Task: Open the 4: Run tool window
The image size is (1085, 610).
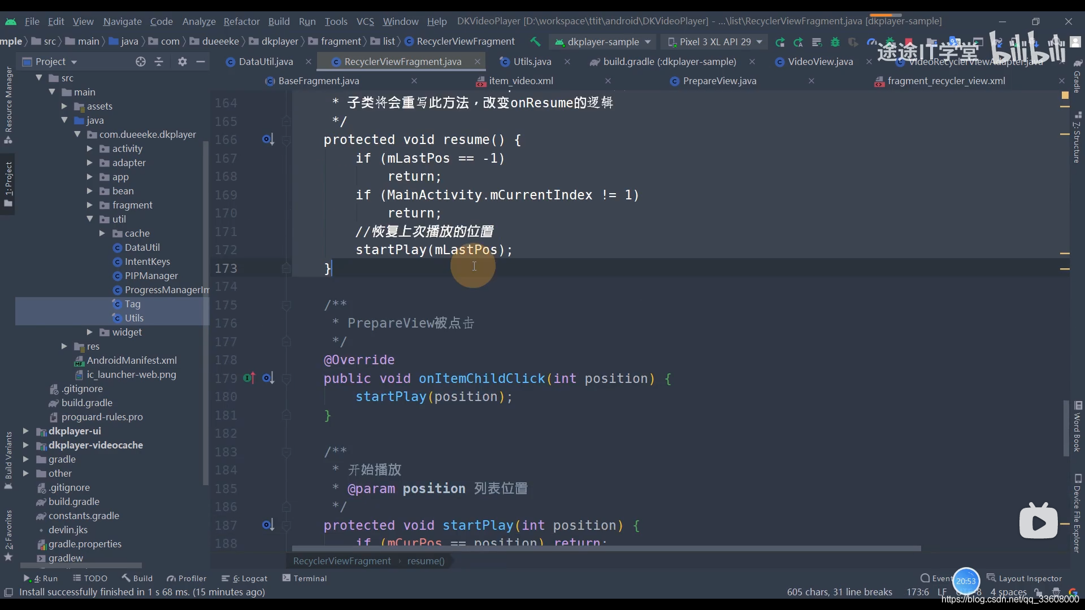Action: pyautogui.click(x=41, y=578)
